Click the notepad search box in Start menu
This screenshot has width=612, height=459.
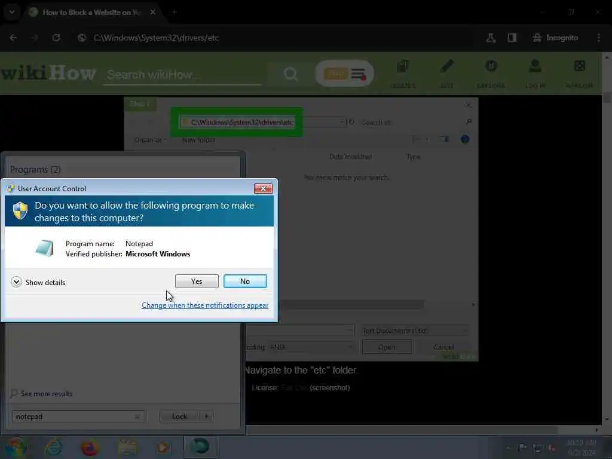78,417
